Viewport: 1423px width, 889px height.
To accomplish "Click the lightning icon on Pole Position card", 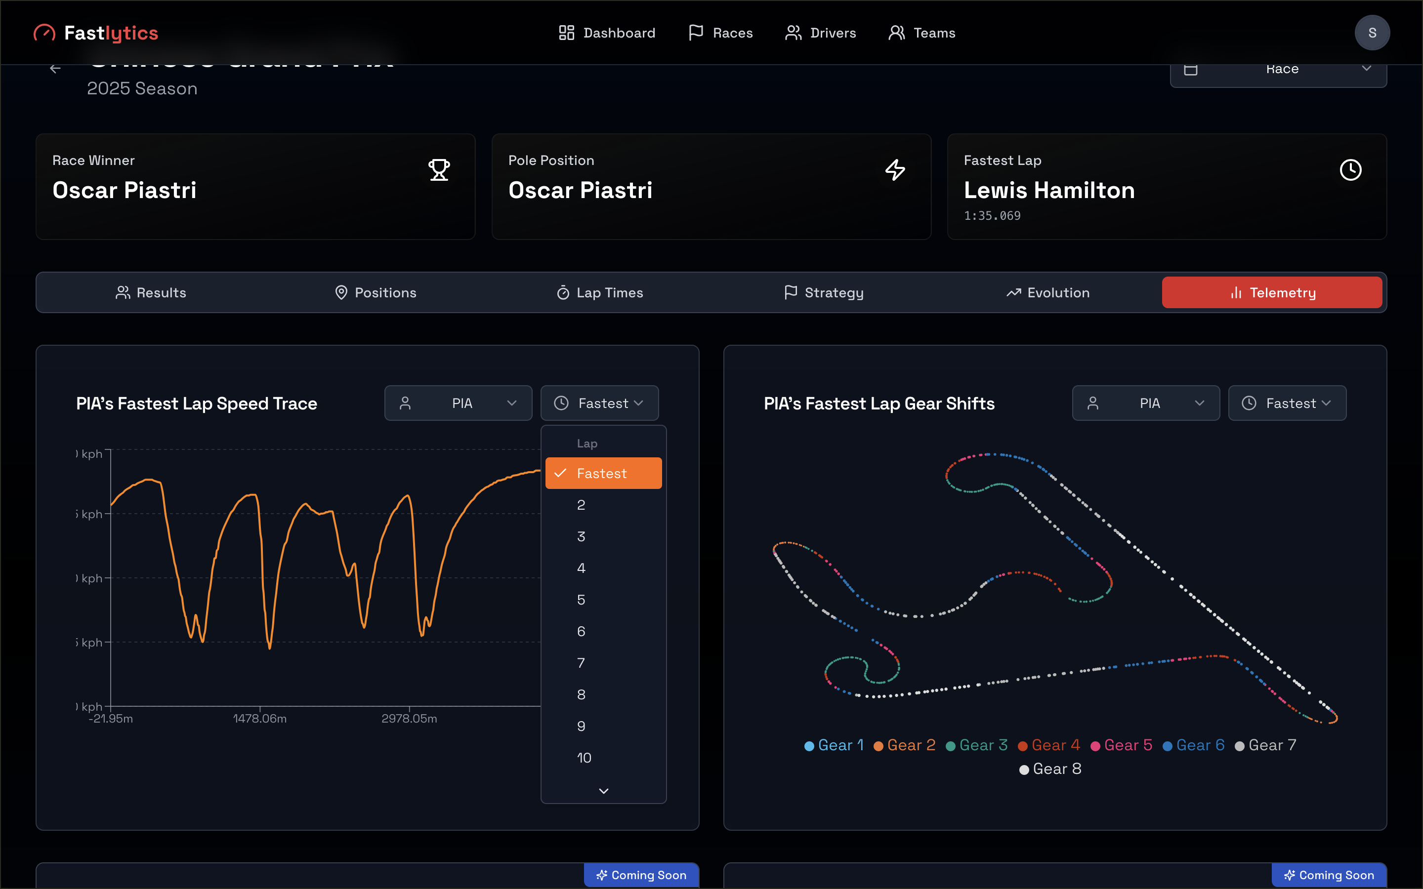I will click(x=895, y=170).
